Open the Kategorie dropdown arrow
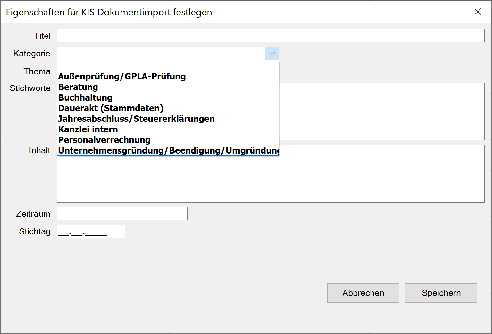Screen dimensions: 492x334 272,53
